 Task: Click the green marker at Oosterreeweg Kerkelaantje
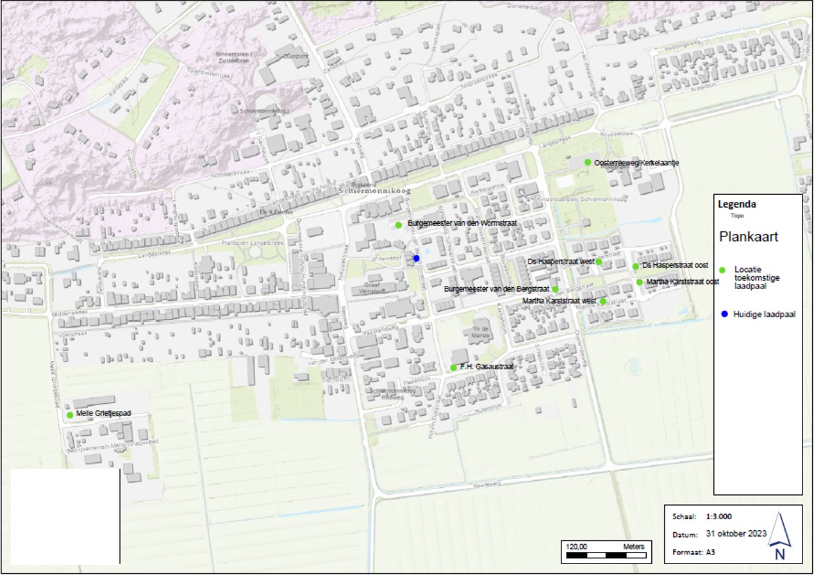pyautogui.click(x=588, y=163)
